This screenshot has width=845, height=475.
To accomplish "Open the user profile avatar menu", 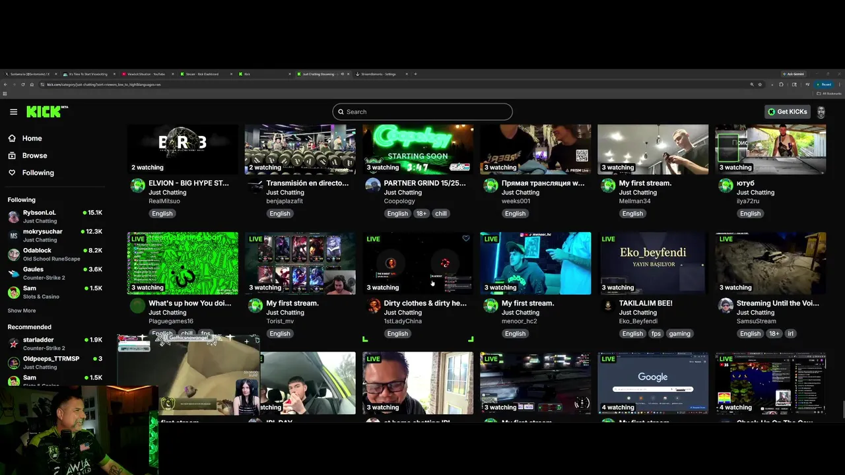I will 821,112.
